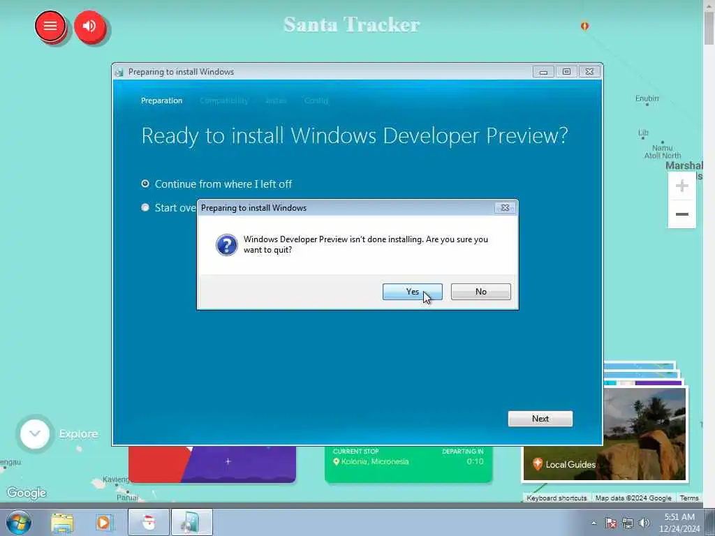Show hidden system tray icons
Image resolution: width=715 pixels, height=536 pixels.
point(594,523)
